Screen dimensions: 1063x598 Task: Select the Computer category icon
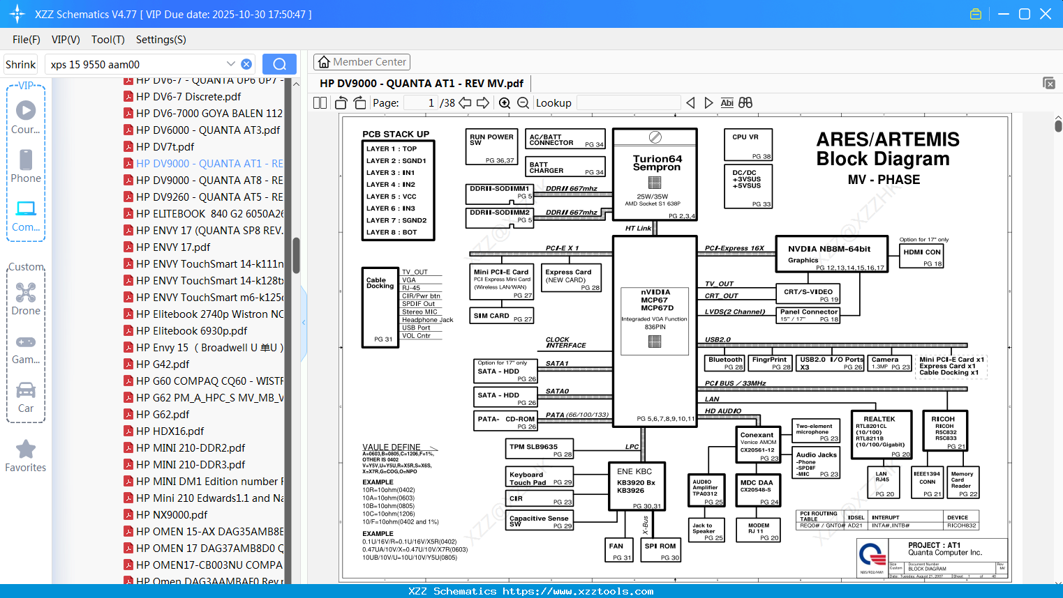point(26,215)
